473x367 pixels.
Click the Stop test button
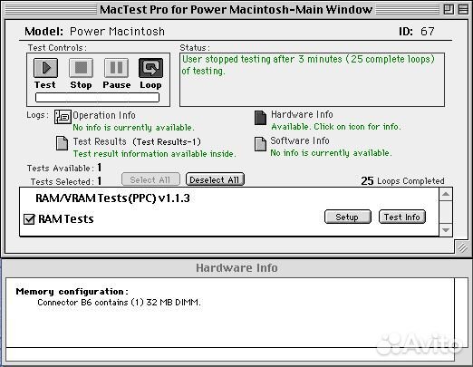click(81, 68)
